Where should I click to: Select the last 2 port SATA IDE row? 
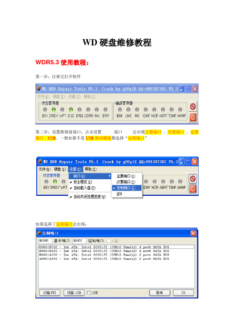coord(117,259)
